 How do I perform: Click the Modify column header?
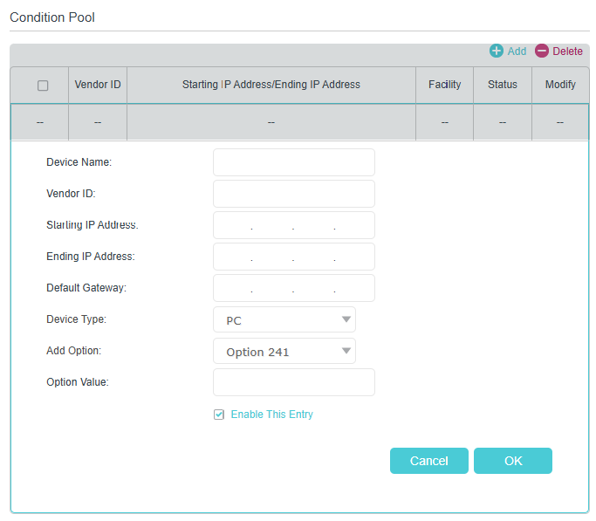(x=560, y=85)
